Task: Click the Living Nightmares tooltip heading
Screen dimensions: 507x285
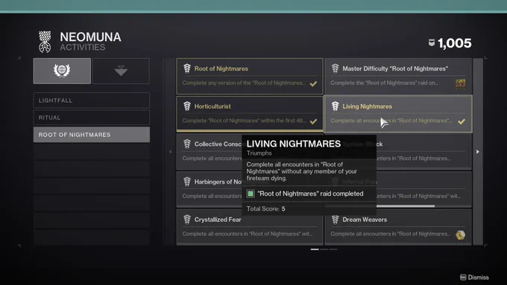Action: [294, 144]
